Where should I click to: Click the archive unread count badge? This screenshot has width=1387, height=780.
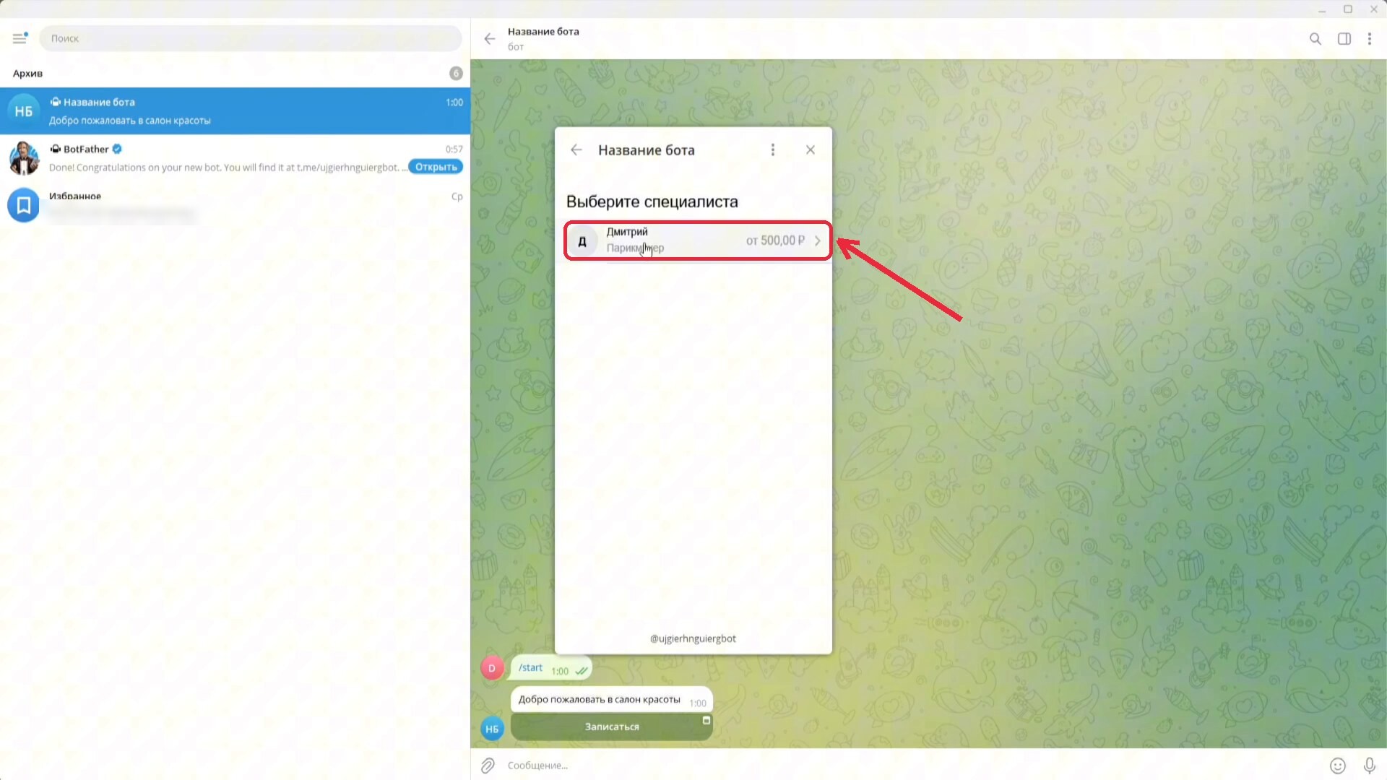coord(456,73)
